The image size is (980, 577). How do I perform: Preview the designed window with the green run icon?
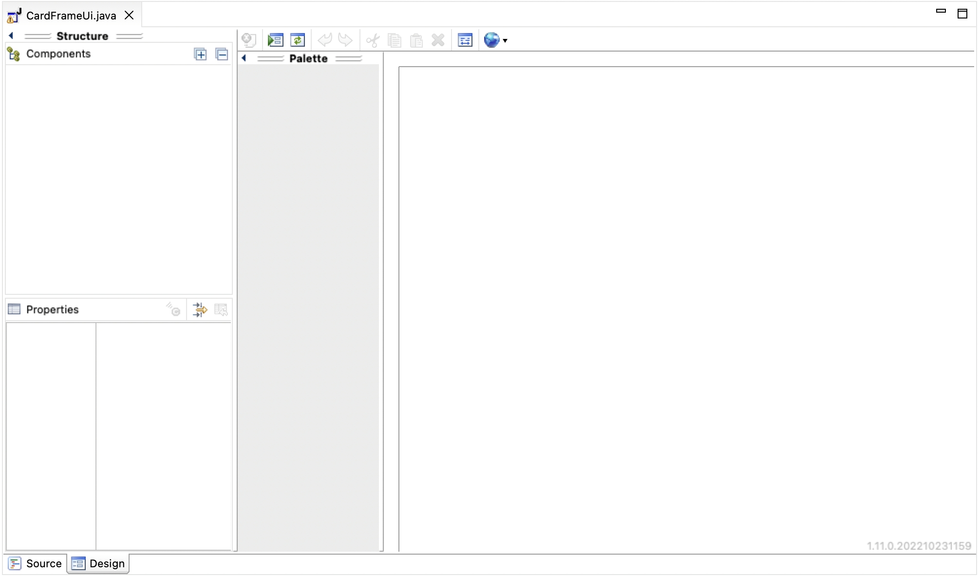[275, 40]
